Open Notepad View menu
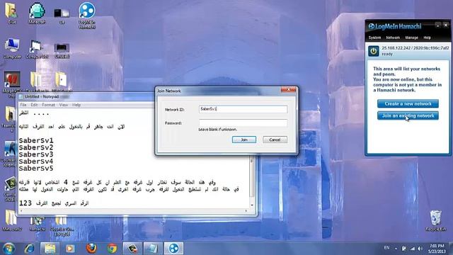Screen dimensions: 453x255 (64, 105)
